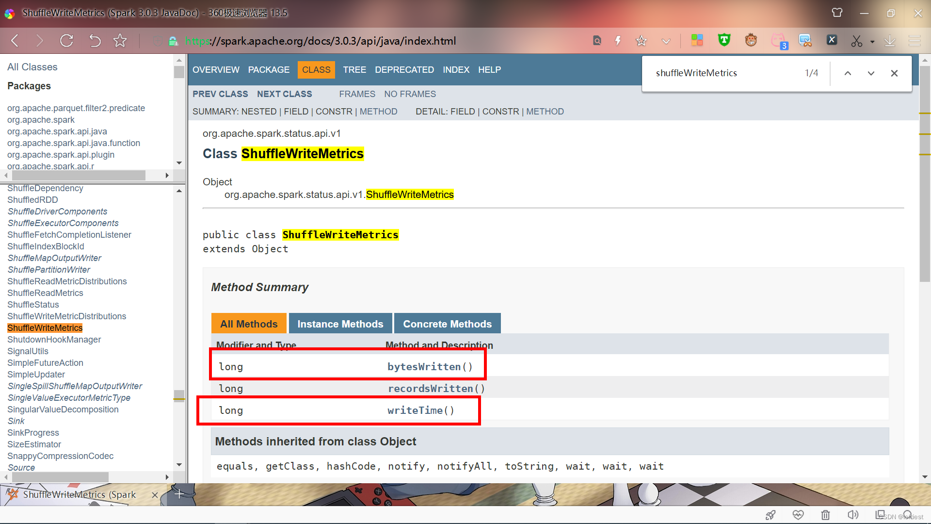Go to previous find match
Screen dimensions: 931x524
pos(848,73)
